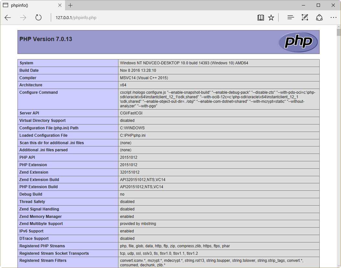
Task: Go back to the previous page
Action: [8, 18]
